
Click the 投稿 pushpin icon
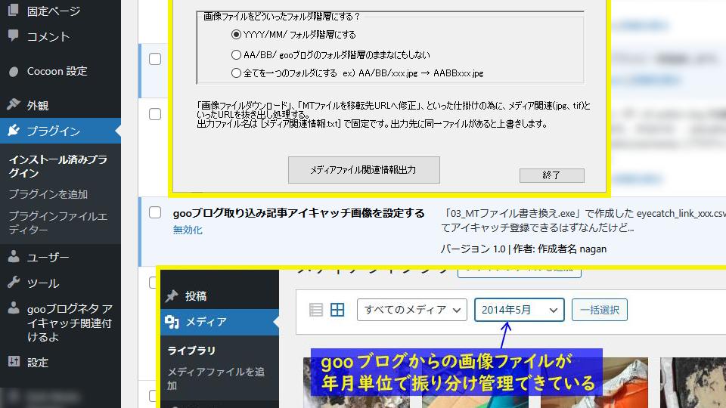[172, 295]
